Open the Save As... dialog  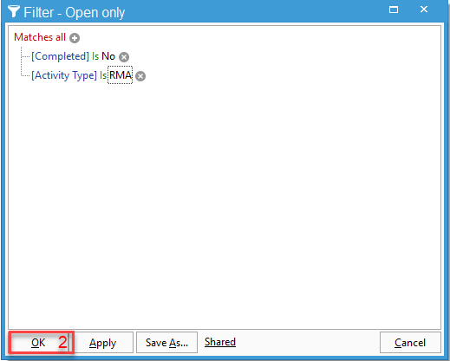[x=166, y=343]
